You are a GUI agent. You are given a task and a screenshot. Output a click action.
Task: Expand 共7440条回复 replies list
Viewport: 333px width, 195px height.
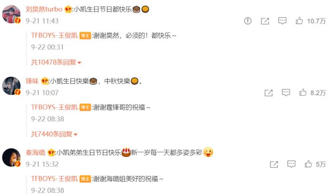[x=54, y=134]
